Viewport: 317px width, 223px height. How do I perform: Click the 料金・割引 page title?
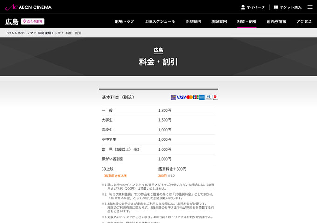158,62
